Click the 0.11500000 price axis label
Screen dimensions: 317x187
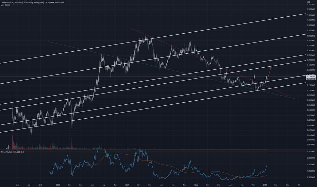[311, 90]
